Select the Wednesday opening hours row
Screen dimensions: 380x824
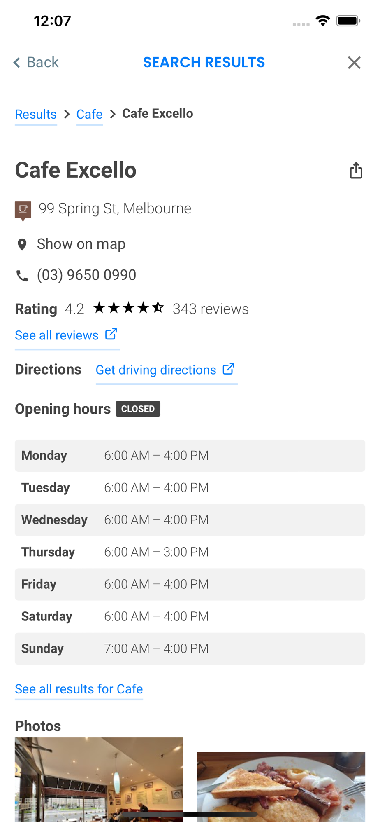[190, 520]
